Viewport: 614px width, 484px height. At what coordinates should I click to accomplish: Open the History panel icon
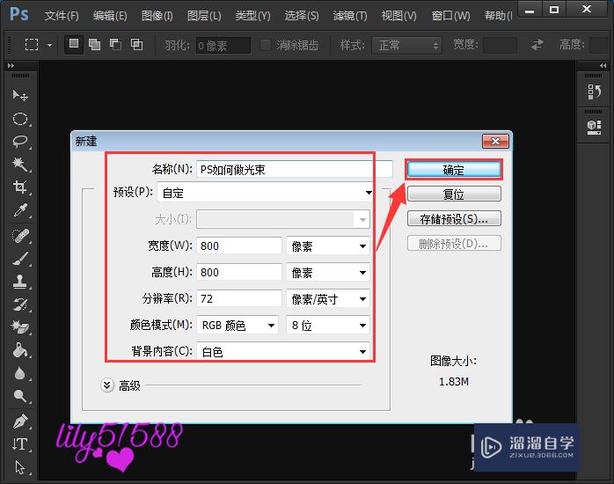click(594, 92)
